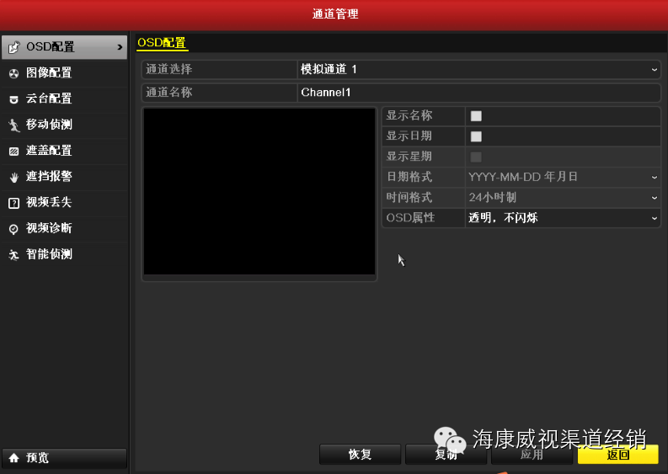Viewport: 668px width, 474px height.
Task: Click the 视频丢失 question mark icon
Action: click(x=13, y=203)
